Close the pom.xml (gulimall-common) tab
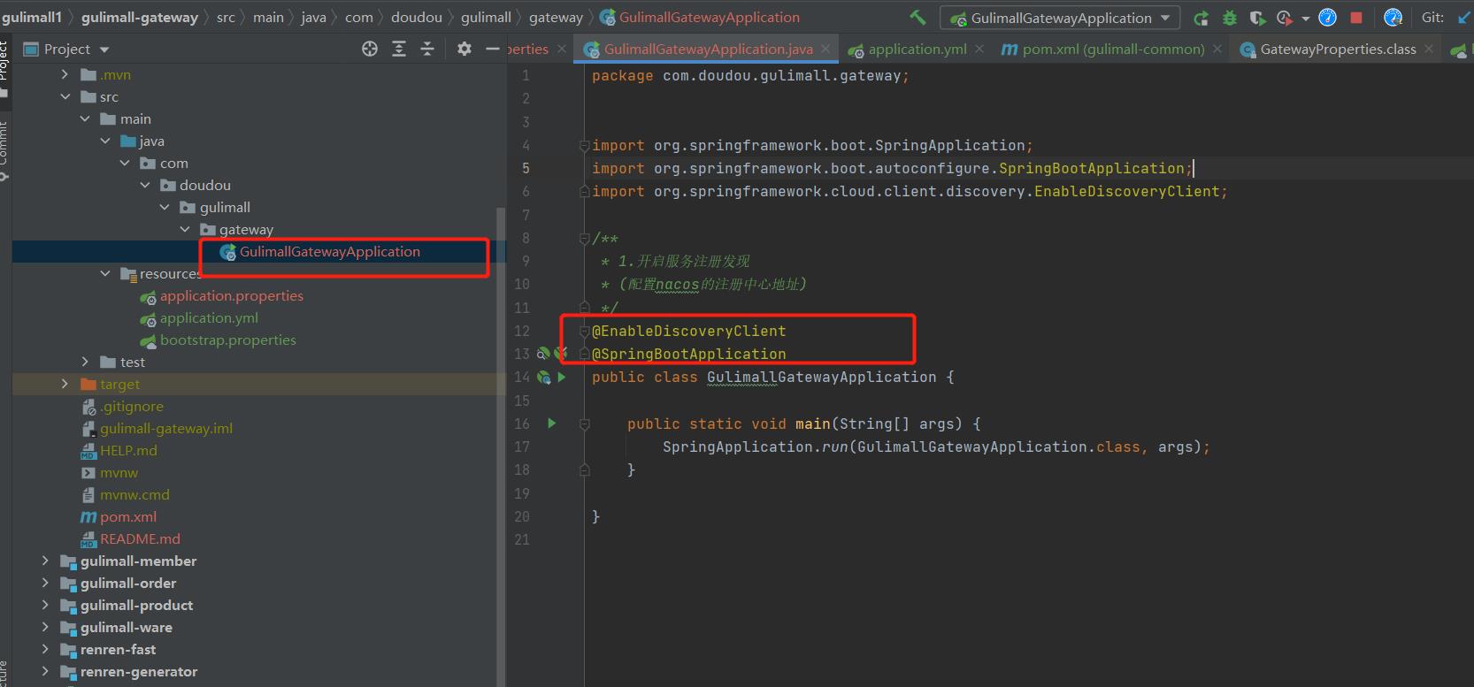Image resolution: width=1474 pixels, height=687 pixels. click(x=1217, y=50)
